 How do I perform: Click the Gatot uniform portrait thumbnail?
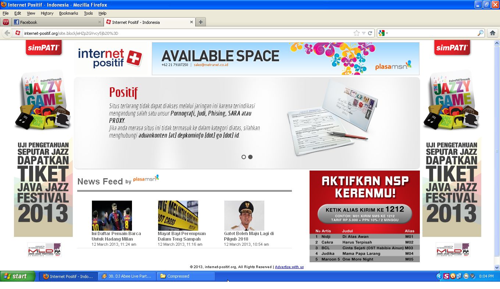click(244, 216)
